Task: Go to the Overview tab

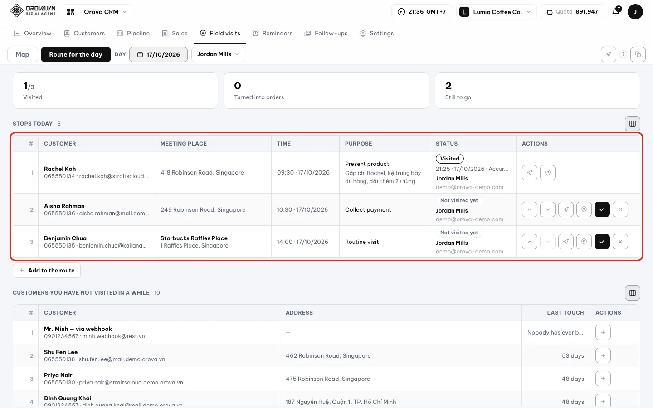Action: [x=33, y=34]
